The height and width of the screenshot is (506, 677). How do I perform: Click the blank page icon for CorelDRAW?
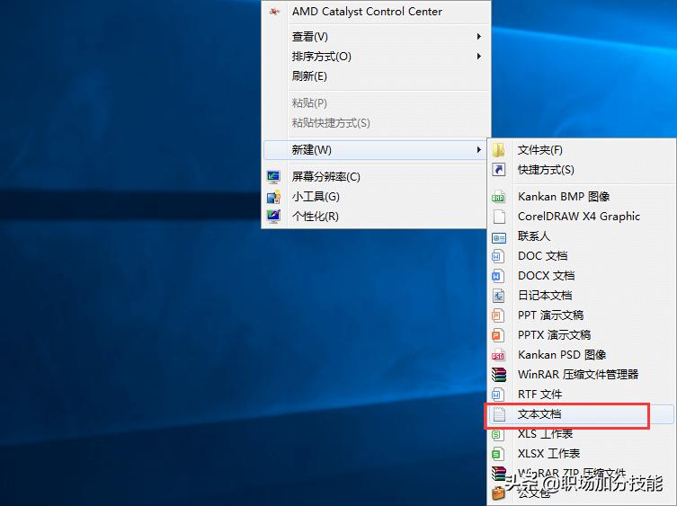coord(499,217)
